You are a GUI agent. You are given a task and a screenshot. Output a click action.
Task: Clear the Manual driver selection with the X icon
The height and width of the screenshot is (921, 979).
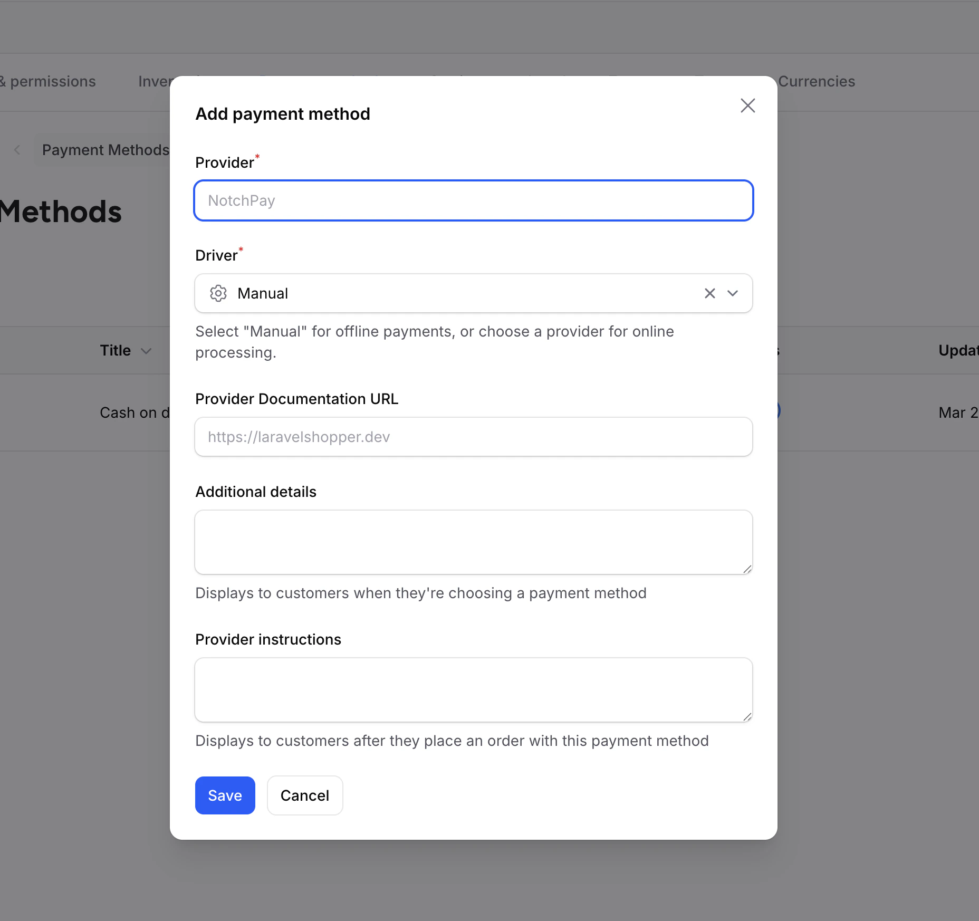(709, 293)
